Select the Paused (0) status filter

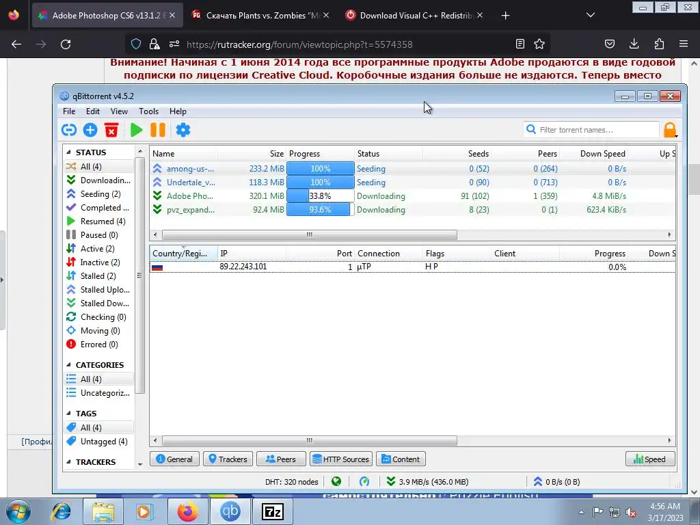100,235
